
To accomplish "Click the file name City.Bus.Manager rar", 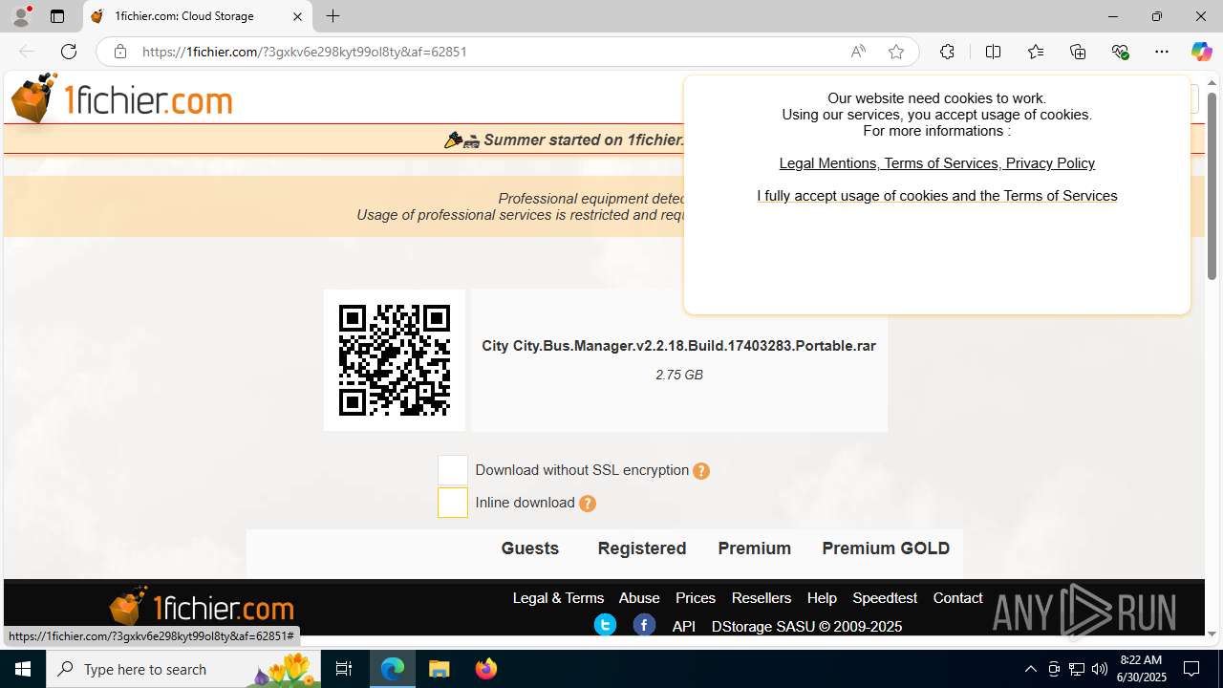I will [x=678, y=346].
